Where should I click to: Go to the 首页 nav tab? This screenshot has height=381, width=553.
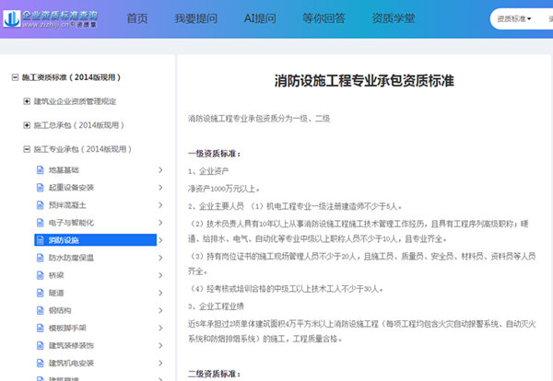pos(136,19)
